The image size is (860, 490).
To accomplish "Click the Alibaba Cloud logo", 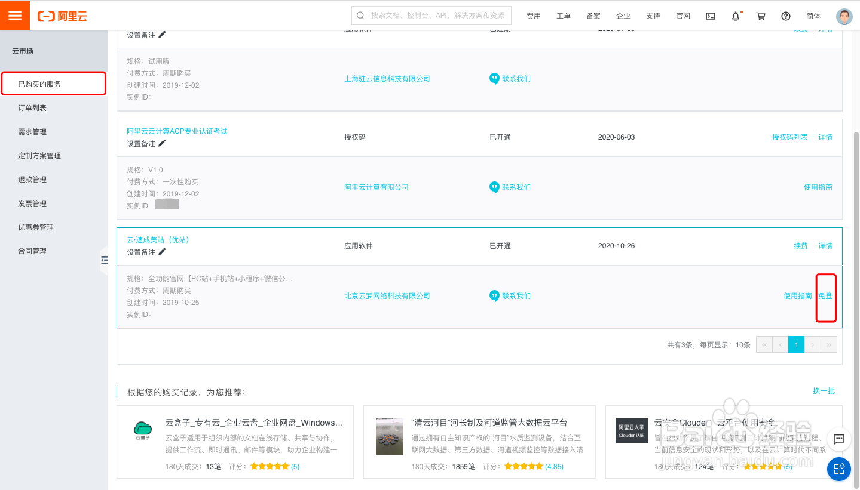I will pos(62,16).
